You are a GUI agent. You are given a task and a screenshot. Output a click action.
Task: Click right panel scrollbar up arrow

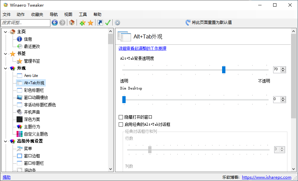click(x=293, y=31)
